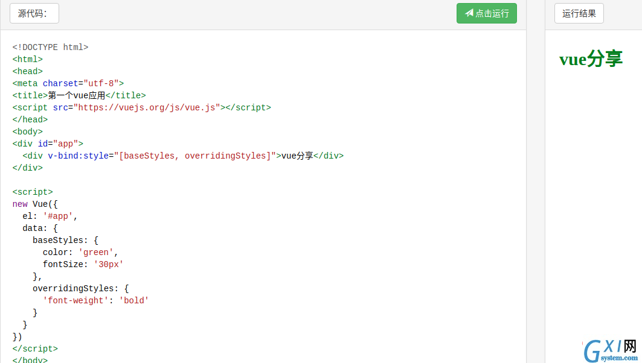Screen dimensions: 642x363
Task: Click the v-bind:style binding line
Action: tap(183, 156)
